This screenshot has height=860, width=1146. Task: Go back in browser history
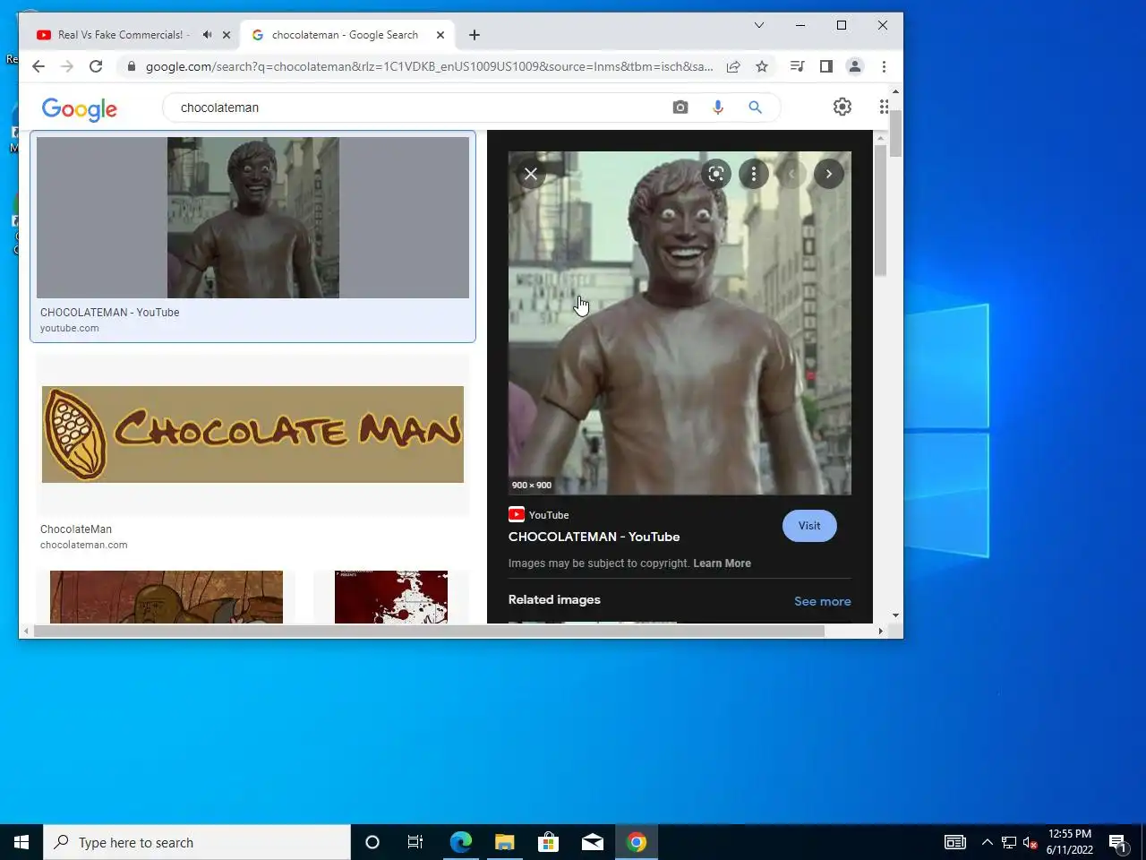pos(38,66)
